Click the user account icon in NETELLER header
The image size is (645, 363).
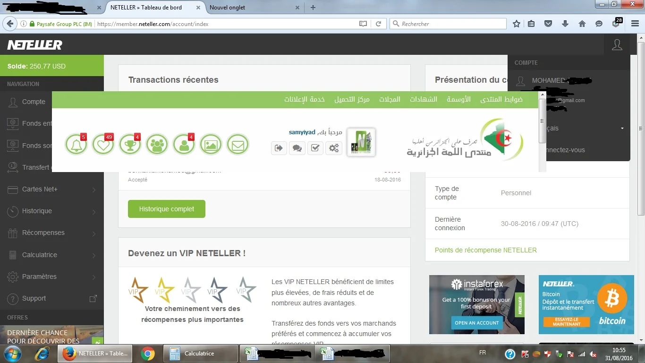tap(617, 45)
